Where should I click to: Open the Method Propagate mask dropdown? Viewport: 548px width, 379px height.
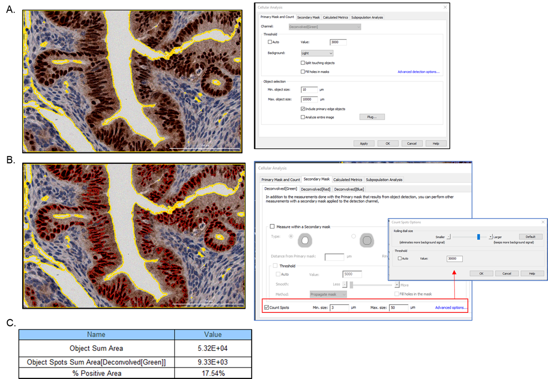(328, 294)
